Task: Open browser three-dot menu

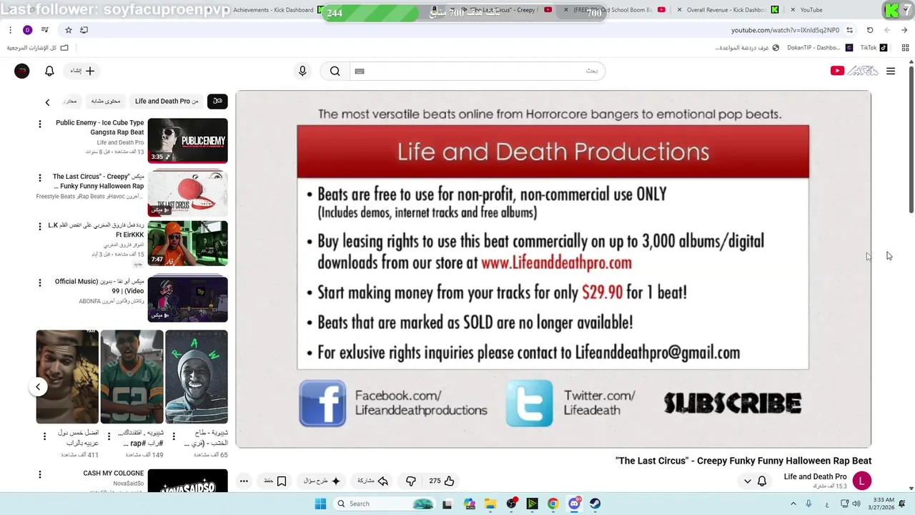Action: click(x=10, y=30)
